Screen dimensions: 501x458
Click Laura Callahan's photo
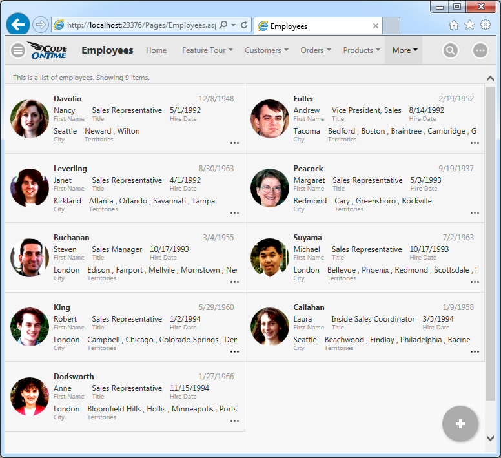coord(270,327)
